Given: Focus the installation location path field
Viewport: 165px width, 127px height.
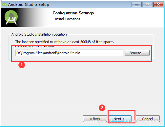Looking at the screenshot, I should pos(69,53).
